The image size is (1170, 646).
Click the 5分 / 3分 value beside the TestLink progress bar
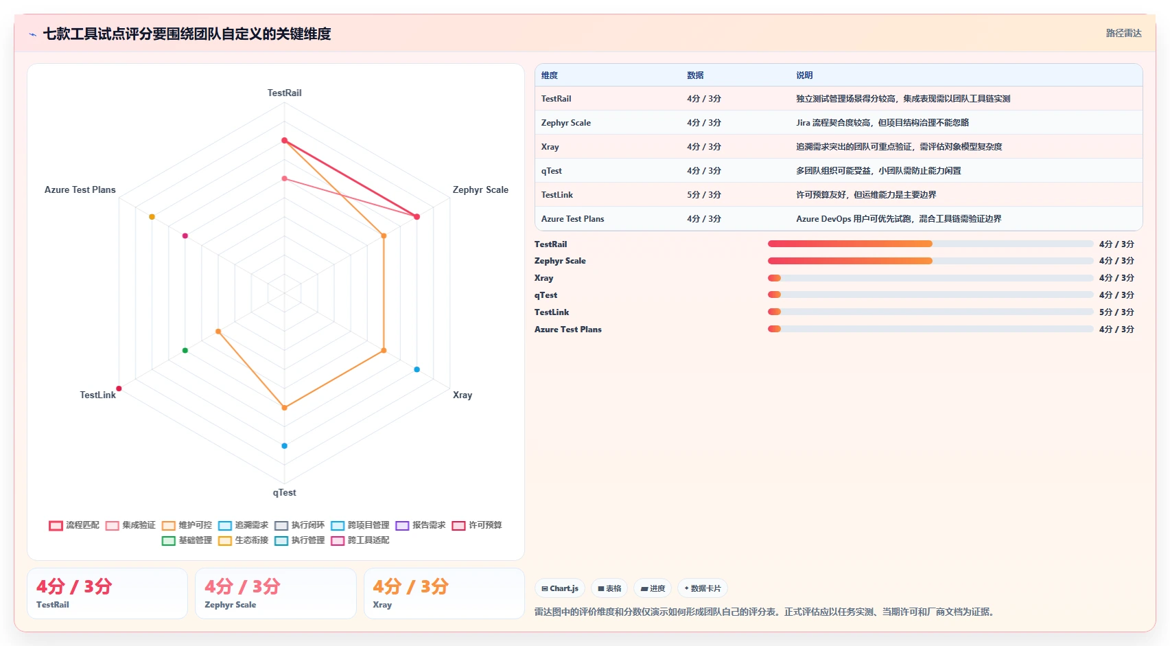click(1116, 312)
